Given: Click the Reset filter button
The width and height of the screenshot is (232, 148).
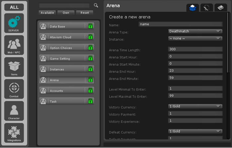Looking at the screenshot, I should click(85, 13).
